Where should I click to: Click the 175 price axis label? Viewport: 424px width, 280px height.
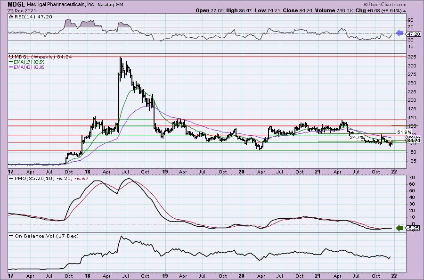[x=412, y=109]
